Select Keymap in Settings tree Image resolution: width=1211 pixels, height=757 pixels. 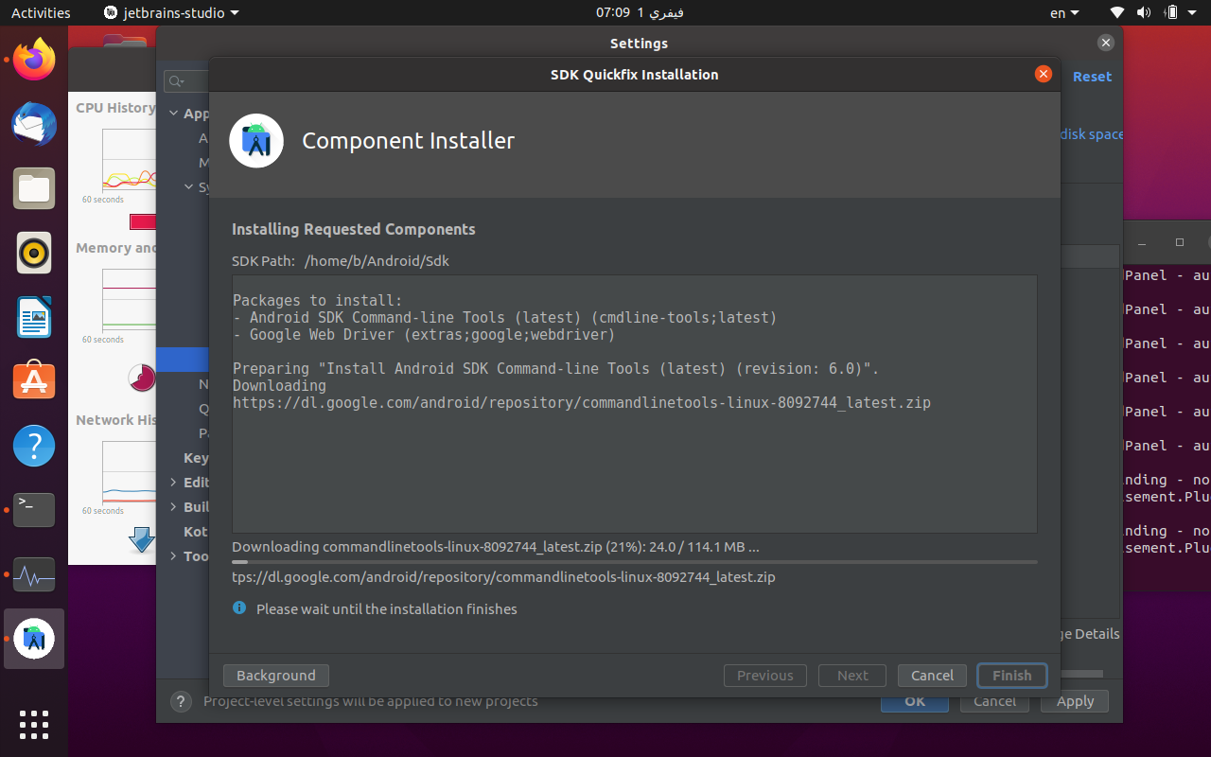pos(196,458)
